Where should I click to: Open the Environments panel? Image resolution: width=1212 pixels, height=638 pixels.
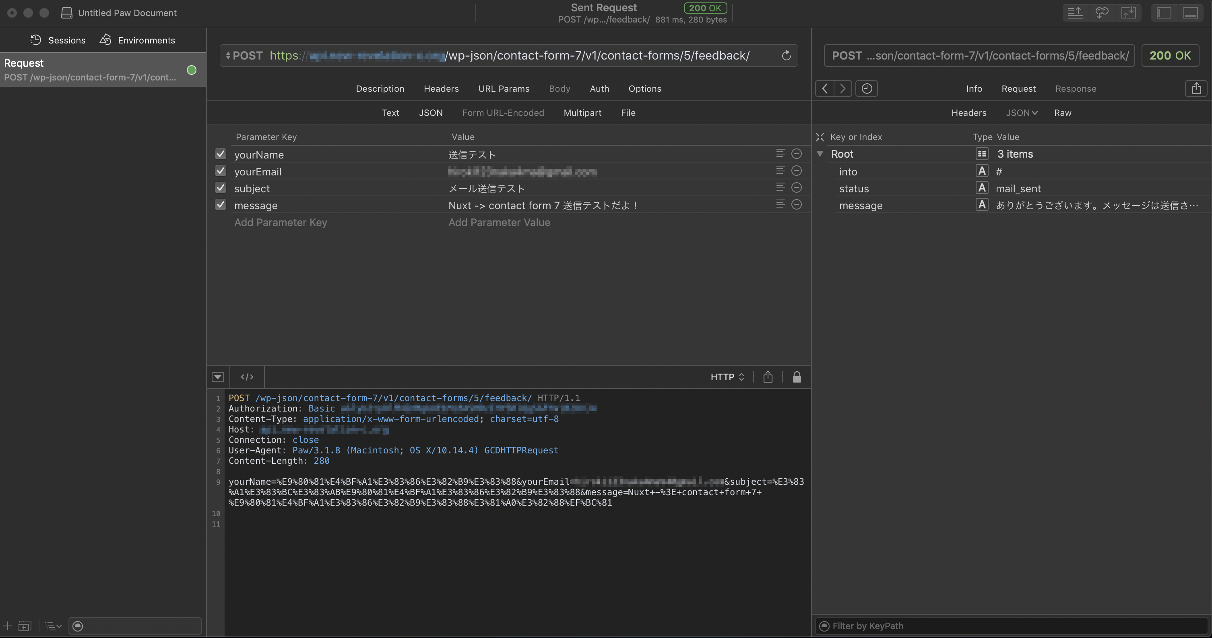tap(137, 40)
